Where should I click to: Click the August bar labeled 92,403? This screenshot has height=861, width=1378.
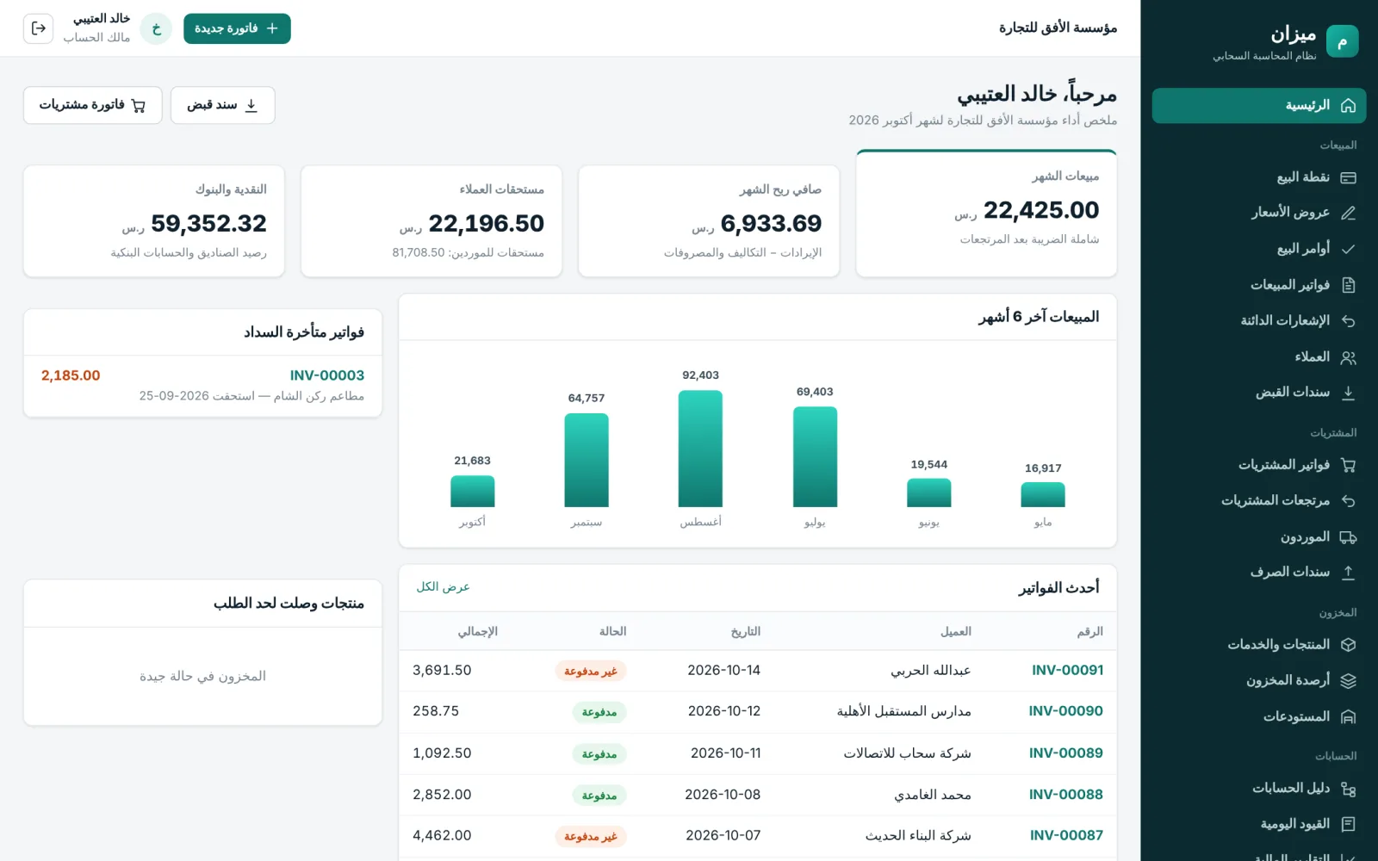(700, 449)
